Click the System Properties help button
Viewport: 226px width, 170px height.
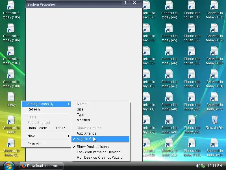coord(125,3)
